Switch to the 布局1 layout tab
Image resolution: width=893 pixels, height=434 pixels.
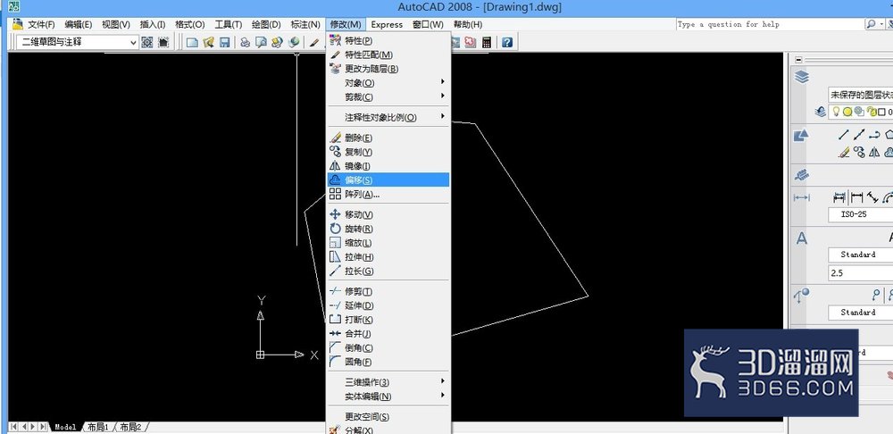pyautogui.click(x=98, y=427)
